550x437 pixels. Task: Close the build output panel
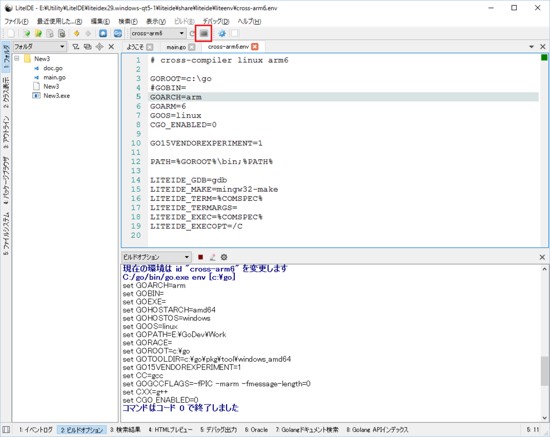click(542, 257)
